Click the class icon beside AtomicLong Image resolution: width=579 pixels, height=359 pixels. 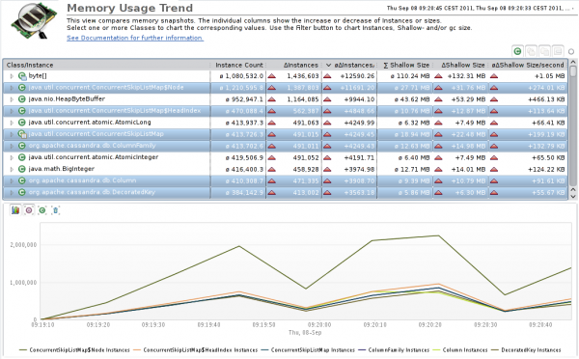tap(22, 123)
